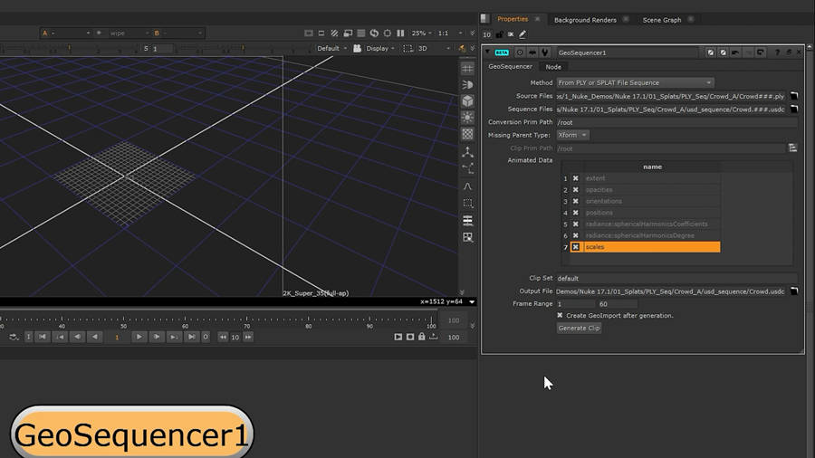
Task: Click the pencil edit icon in Properties toolbar
Action: [523, 34]
